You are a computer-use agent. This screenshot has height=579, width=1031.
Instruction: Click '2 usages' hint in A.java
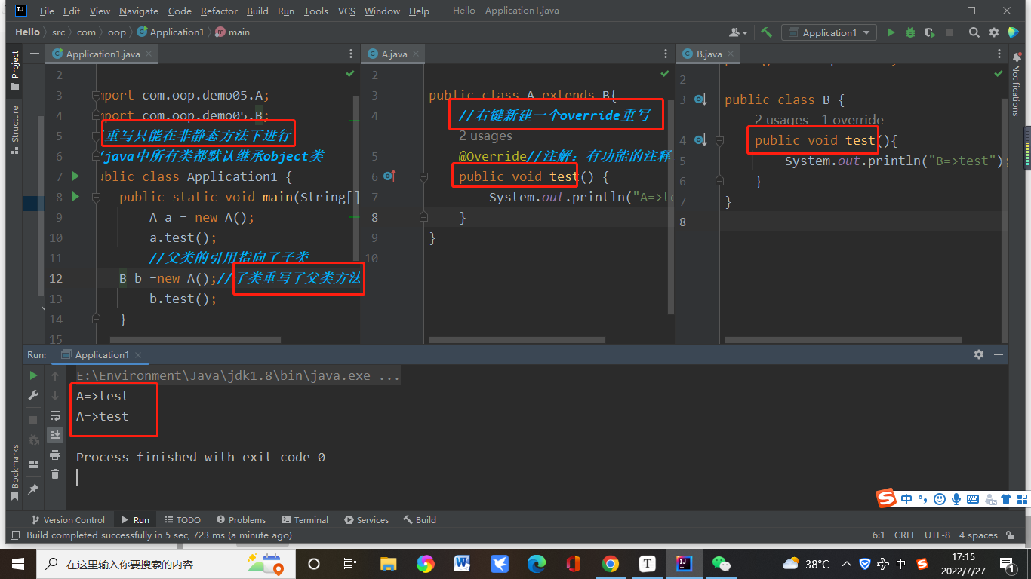(485, 136)
